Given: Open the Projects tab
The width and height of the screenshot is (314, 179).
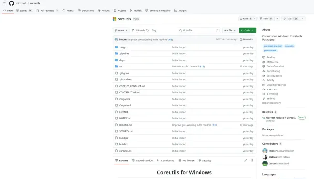Looking at the screenshot, I should [x=120, y=11].
